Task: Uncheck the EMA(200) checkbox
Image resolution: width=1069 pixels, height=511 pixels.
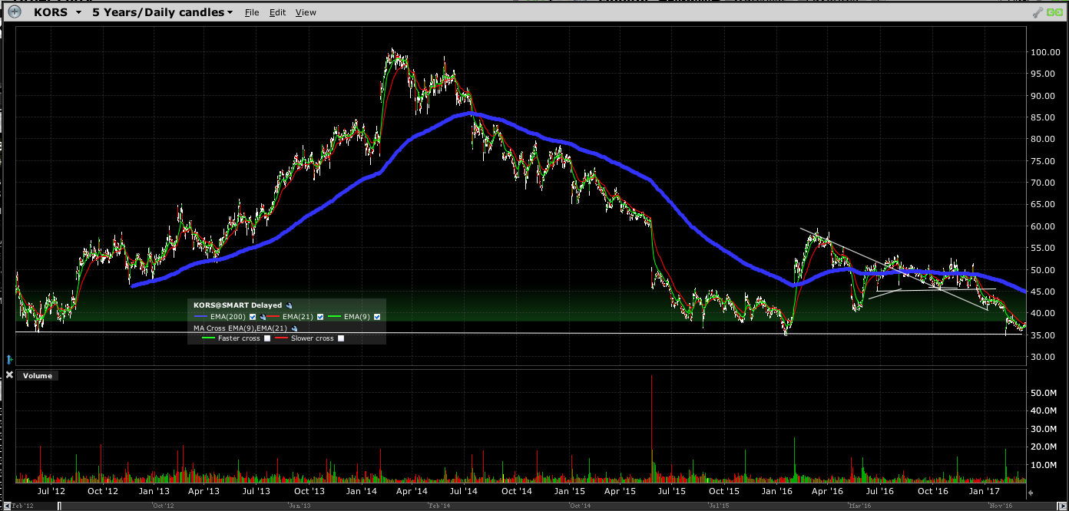Action: (253, 317)
